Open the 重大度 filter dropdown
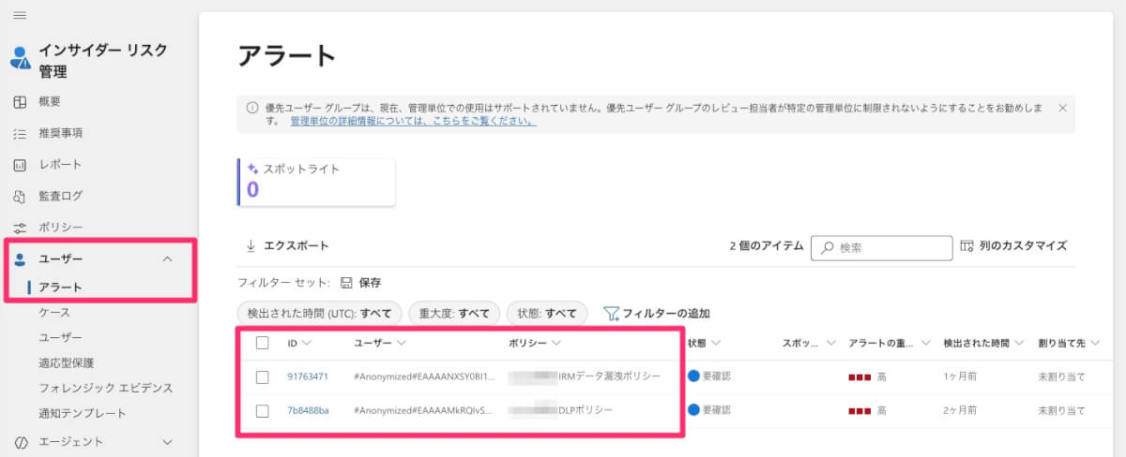 coord(454,313)
